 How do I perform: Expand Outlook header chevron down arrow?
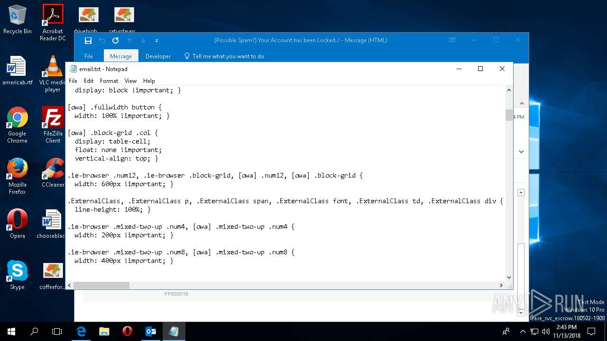click(521, 152)
